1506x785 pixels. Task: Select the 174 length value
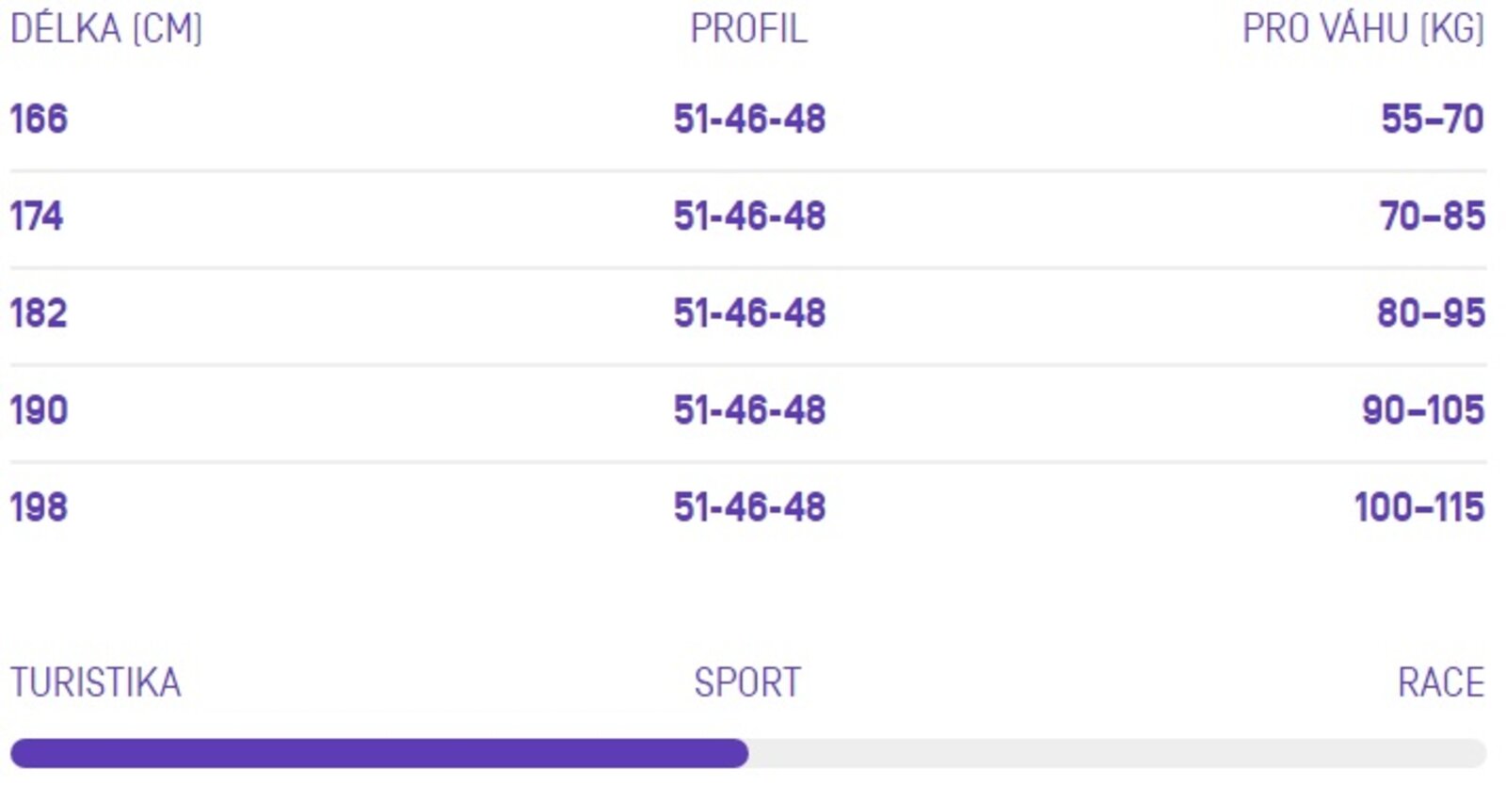(x=37, y=216)
